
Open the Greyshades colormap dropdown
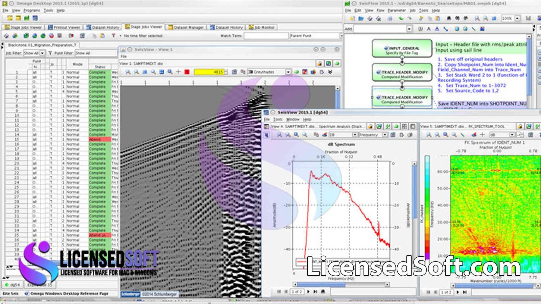[x=269, y=72]
